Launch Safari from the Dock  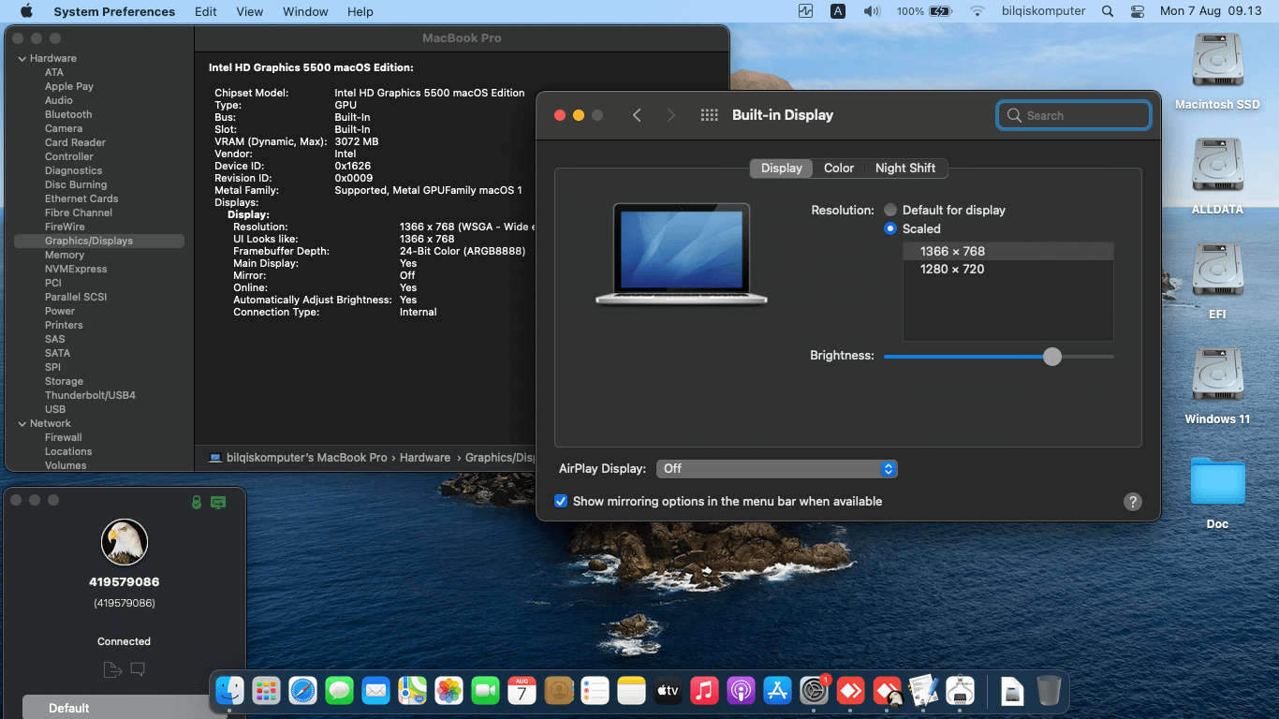pyautogui.click(x=303, y=691)
